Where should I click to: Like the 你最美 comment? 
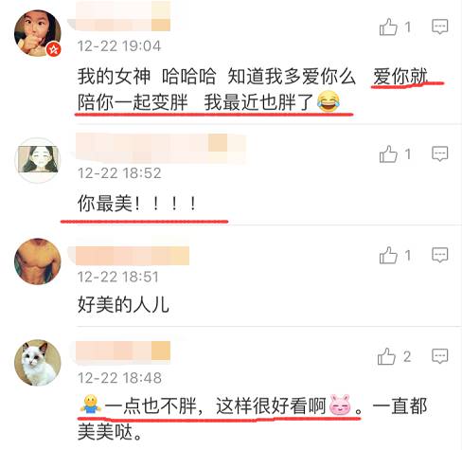388,154
